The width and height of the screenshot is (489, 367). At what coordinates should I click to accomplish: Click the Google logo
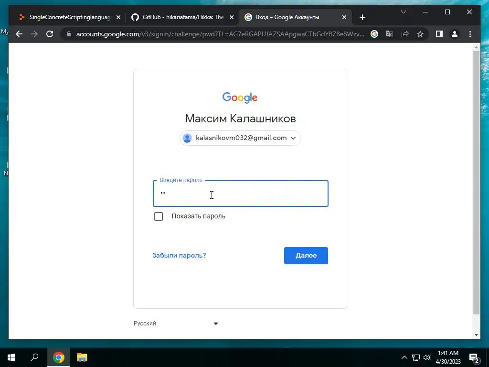(x=240, y=97)
